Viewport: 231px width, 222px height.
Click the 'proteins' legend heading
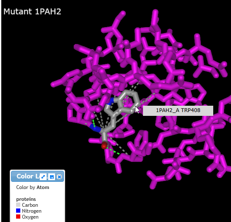(x=26, y=199)
